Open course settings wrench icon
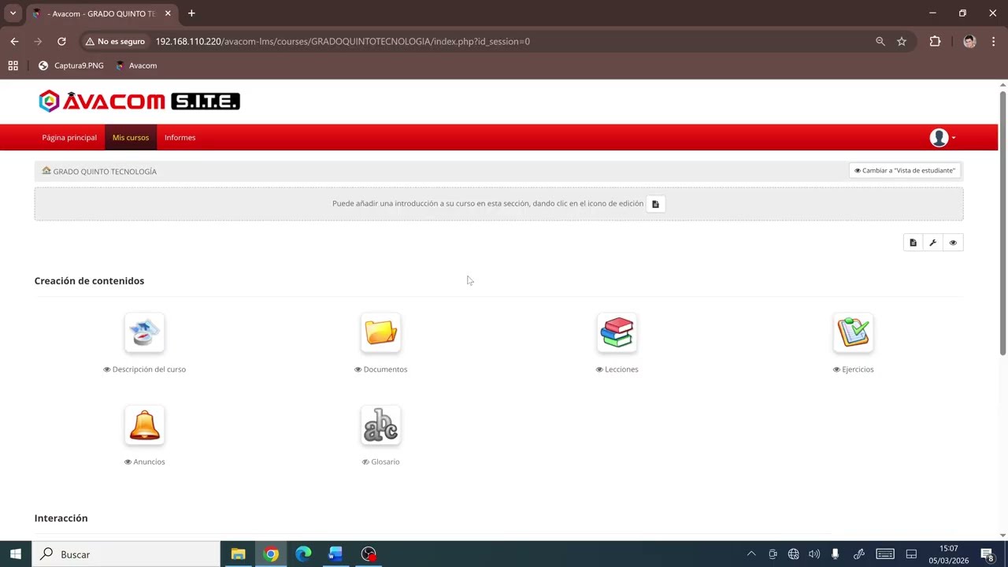This screenshot has height=567, width=1008. pyautogui.click(x=933, y=243)
